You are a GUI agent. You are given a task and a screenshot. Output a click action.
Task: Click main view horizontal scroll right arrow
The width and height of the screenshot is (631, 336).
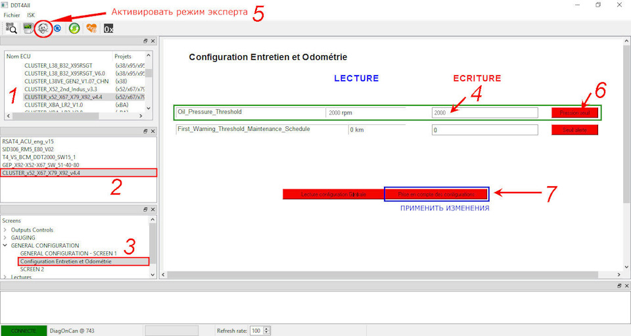coord(619,274)
